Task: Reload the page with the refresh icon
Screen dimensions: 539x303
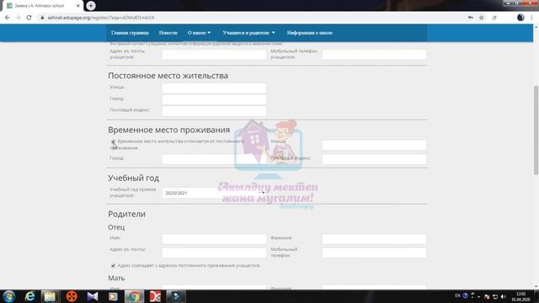Action: [x=29, y=18]
